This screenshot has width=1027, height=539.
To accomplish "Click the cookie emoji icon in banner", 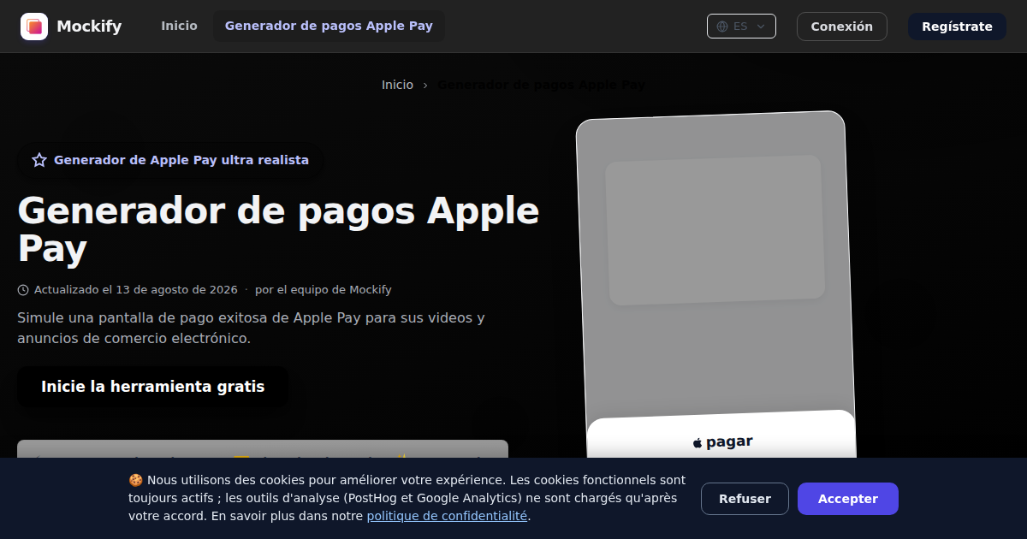I will 135,480.
